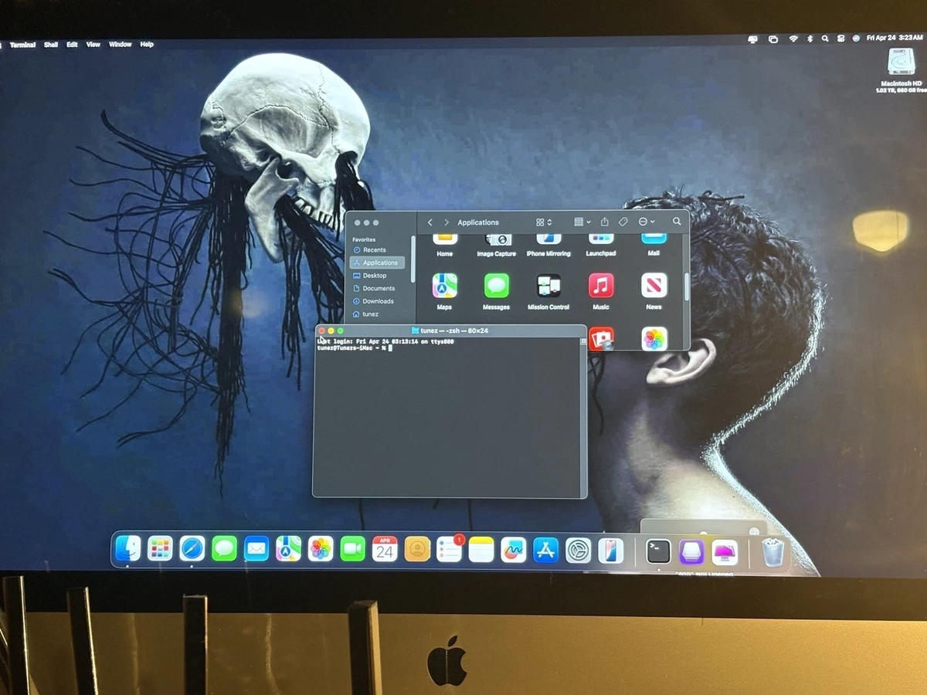
Task: Select Documents in Finder sidebar
Action: tap(377, 288)
